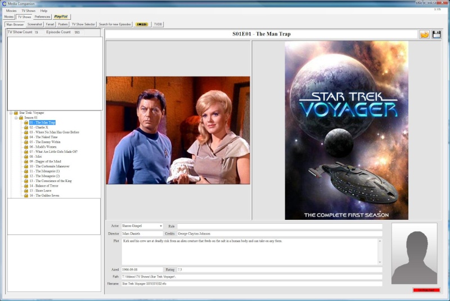Screen dimensions: 450x301
Task: Select episode 07 - What Are Little Girls Made Of?
Action: point(53,152)
